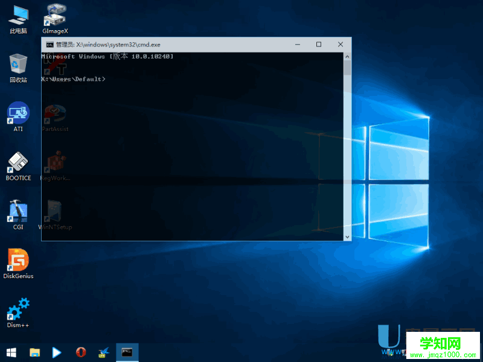
Task: Launch the ATI desktop shortcut
Action: (x=18, y=117)
